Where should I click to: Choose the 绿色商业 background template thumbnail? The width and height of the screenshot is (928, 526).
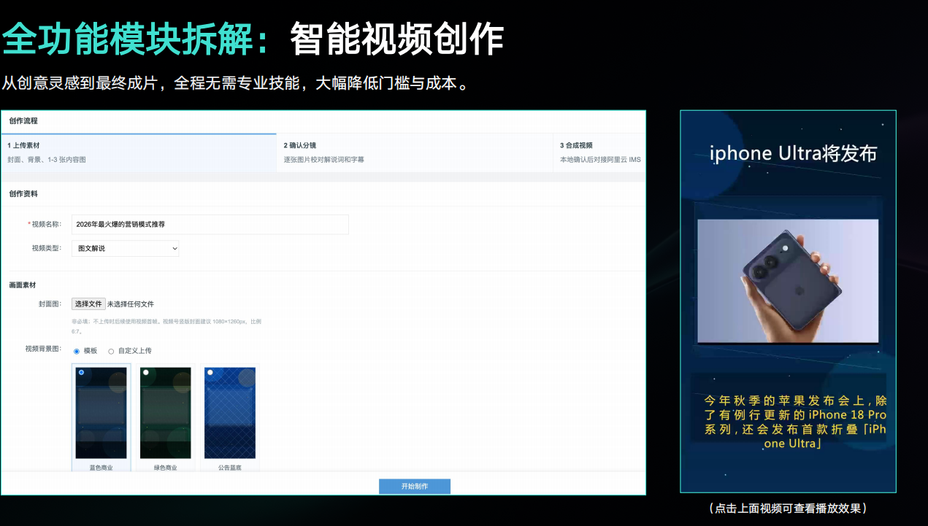166,413
